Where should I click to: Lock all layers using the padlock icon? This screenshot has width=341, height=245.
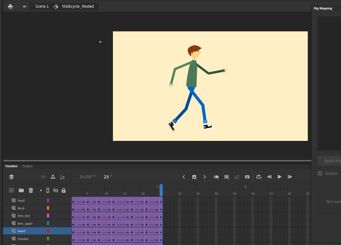[x=64, y=190]
